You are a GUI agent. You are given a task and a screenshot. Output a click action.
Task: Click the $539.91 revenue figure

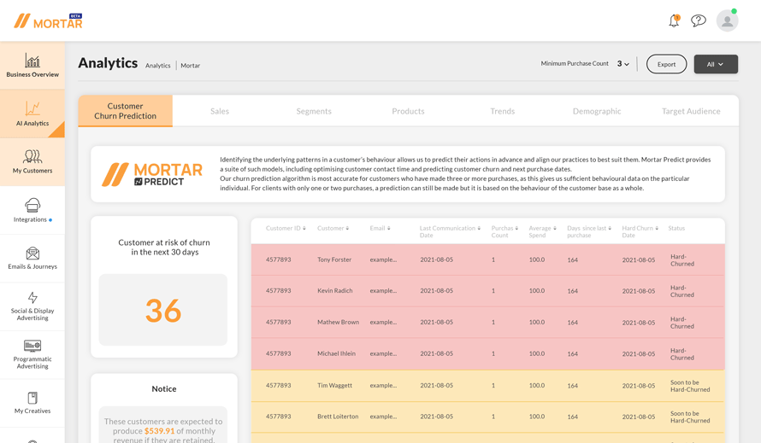(159, 431)
